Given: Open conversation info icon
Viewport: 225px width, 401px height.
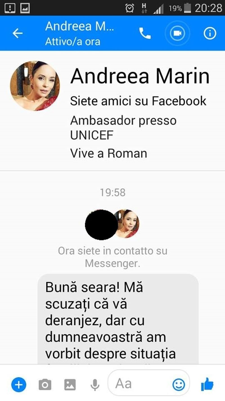Looking at the screenshot, I should [x=210, y=34].
